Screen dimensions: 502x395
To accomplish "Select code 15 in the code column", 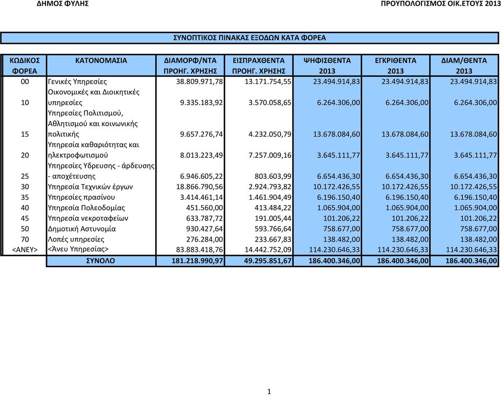I will click(x=25, y=134).
